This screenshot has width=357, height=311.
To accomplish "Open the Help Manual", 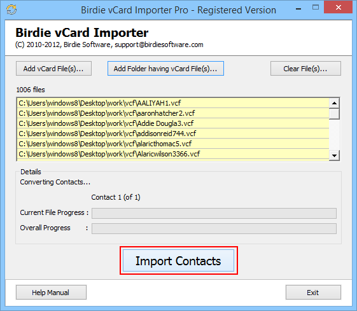I will pyautogui.click(x=51, y=293).
